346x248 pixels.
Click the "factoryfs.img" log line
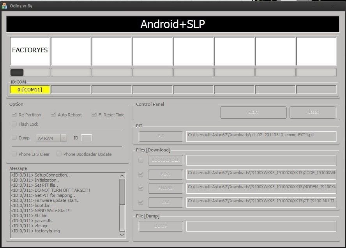[35, 231]
